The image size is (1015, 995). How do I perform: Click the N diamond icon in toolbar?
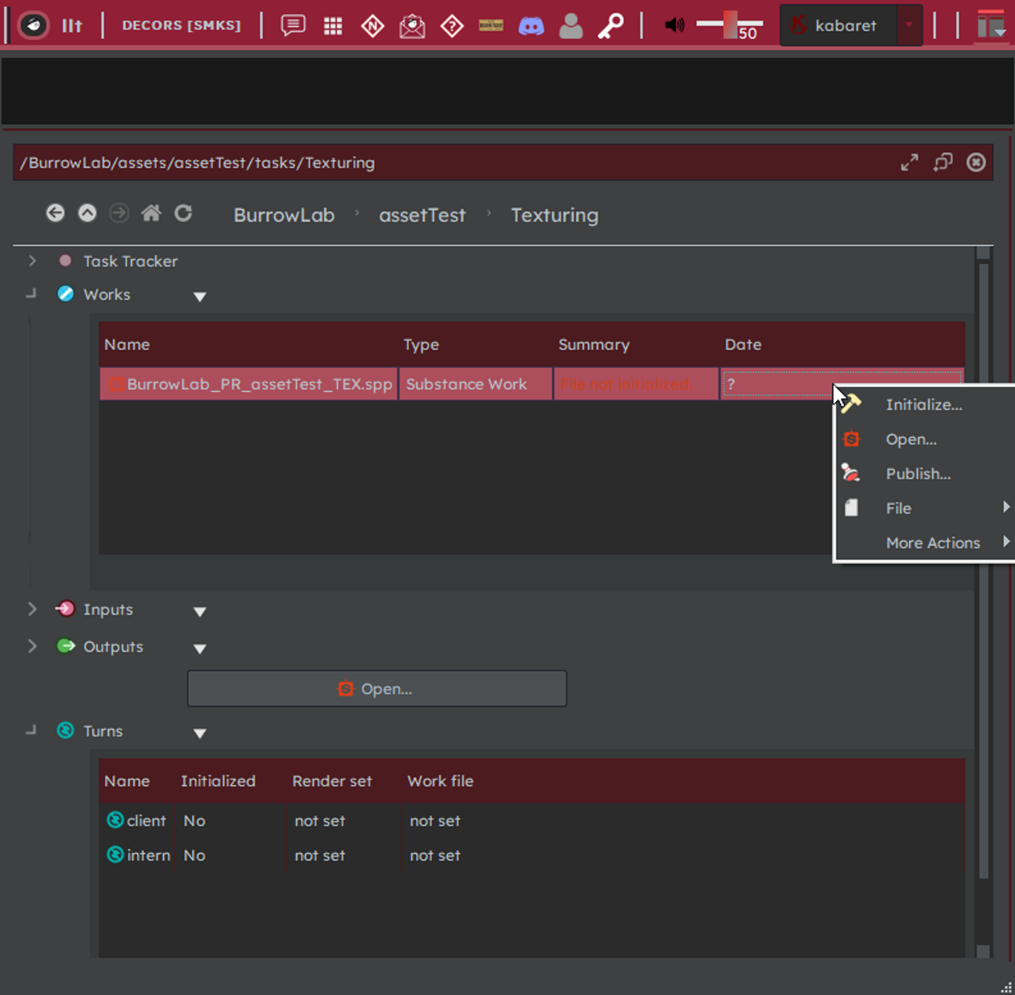click(x=373, y=25)
